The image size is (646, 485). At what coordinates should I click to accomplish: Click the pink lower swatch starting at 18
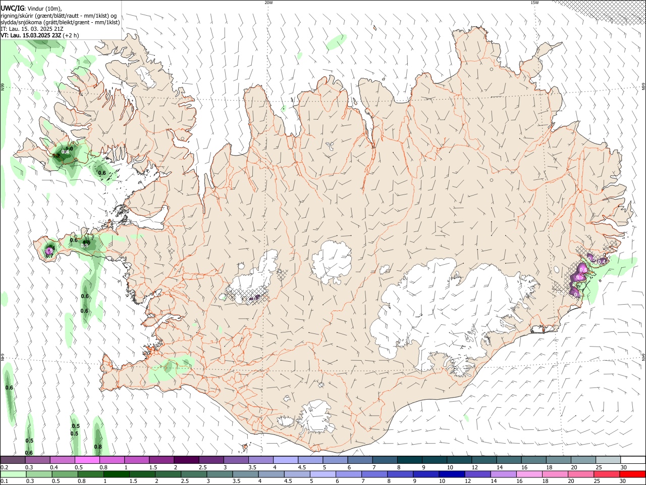[554, 474]
